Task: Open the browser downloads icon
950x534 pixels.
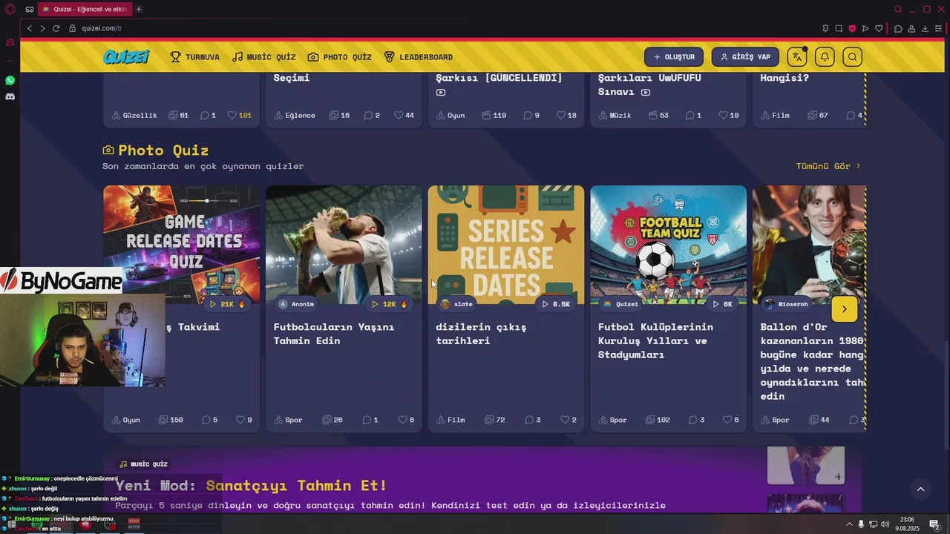Action: pyautogui.click(x=925, y=28)
